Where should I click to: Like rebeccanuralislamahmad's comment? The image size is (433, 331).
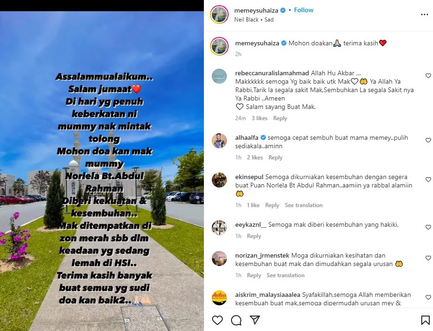tap(428, 76)
